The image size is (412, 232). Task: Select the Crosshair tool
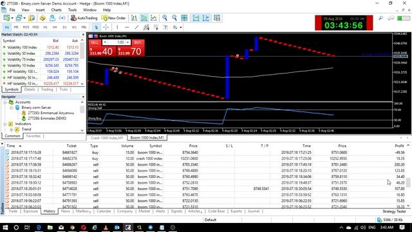point(106,27)
